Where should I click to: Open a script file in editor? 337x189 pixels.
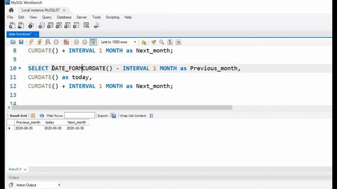[13, 42]
